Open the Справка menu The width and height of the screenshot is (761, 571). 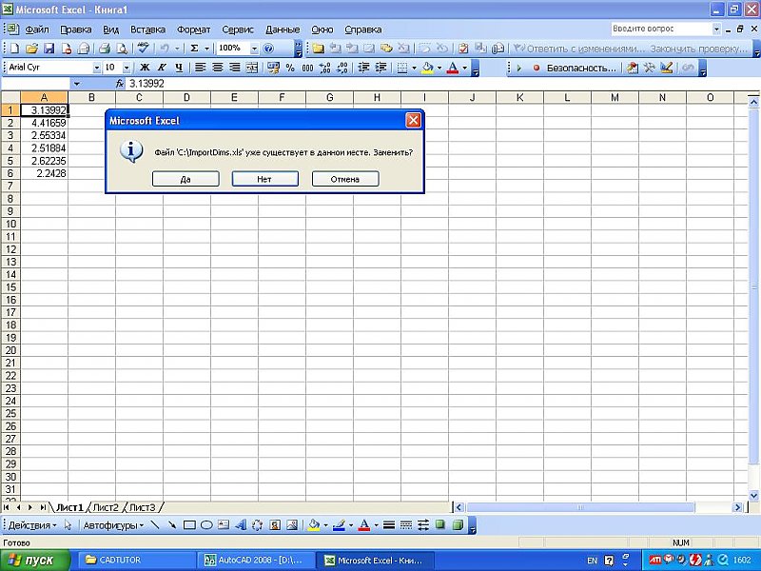(x=363, y=30)
